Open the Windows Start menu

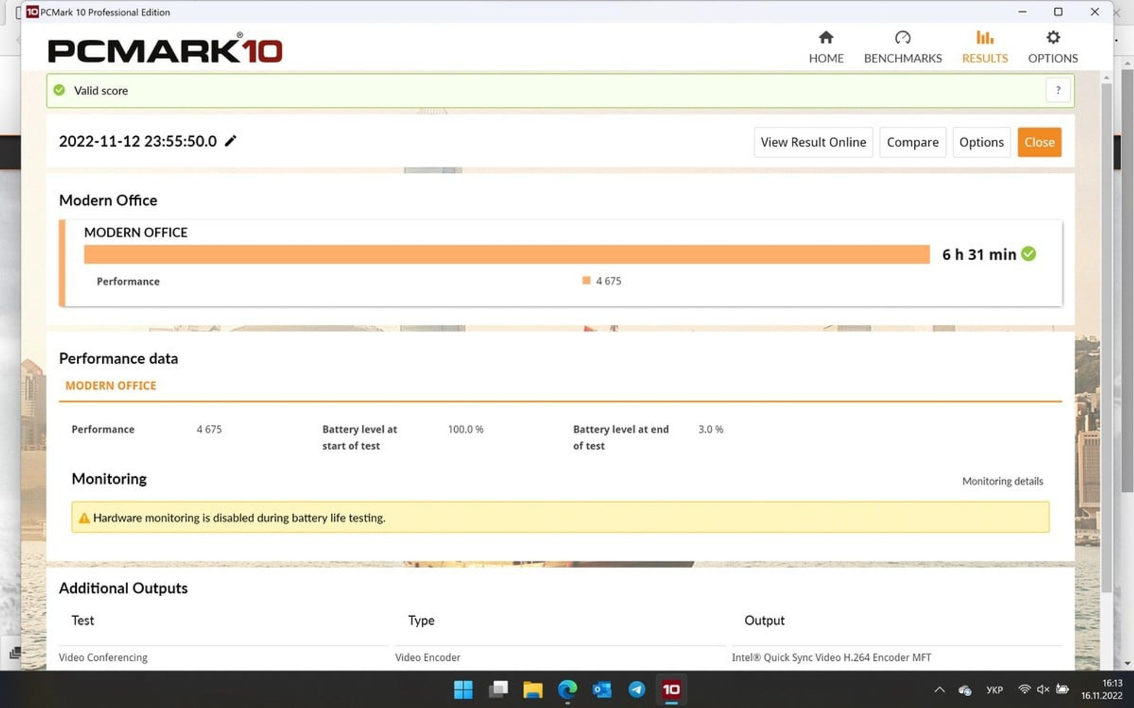(x=463, y=689)
